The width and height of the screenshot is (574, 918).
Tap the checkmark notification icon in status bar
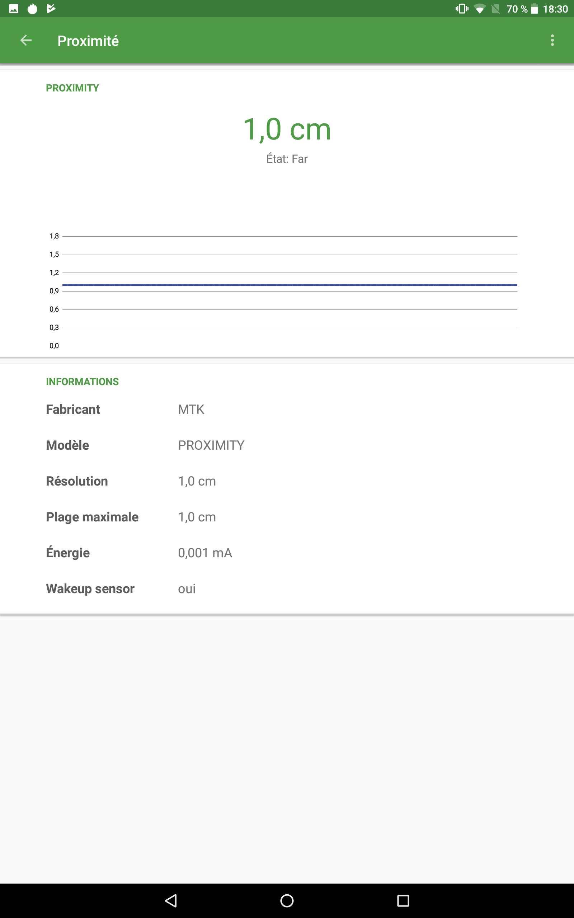pyautogui.click(x=51, y=9)
